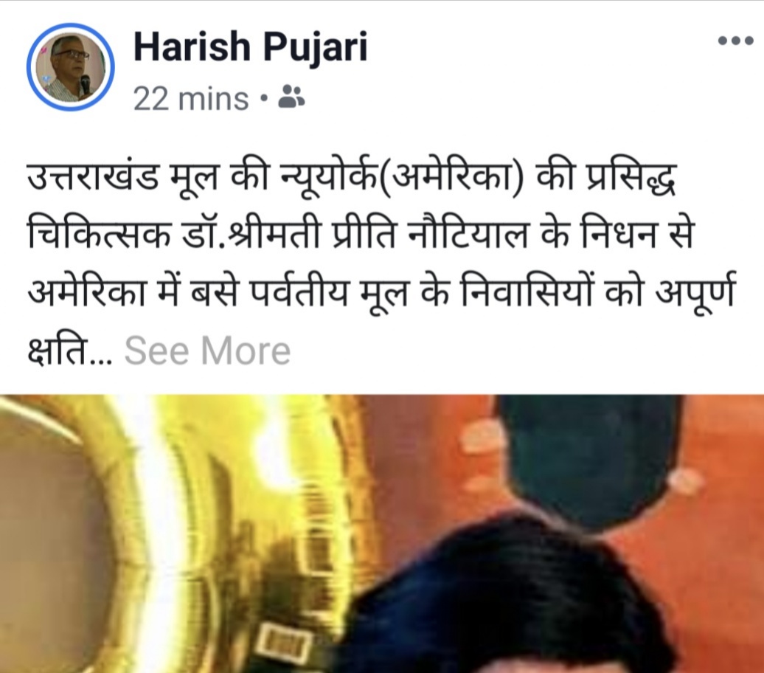Open the three-dot post options menu
Viewport: 764px width, 673px height.
click(x=736, y=41)
